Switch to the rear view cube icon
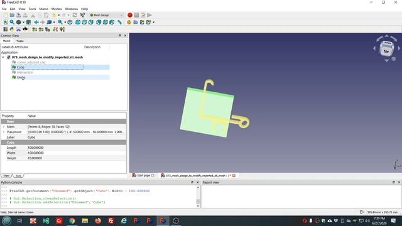The width and height of the screenshot is (402, 226). [99, 23]
